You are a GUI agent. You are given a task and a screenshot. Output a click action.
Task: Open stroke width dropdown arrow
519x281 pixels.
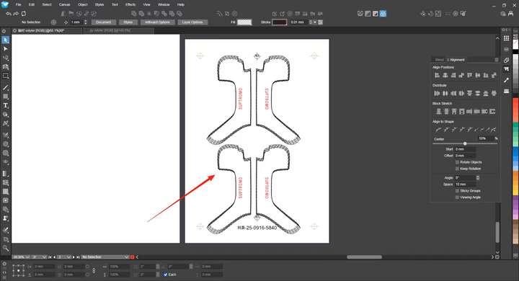point(315,22)
